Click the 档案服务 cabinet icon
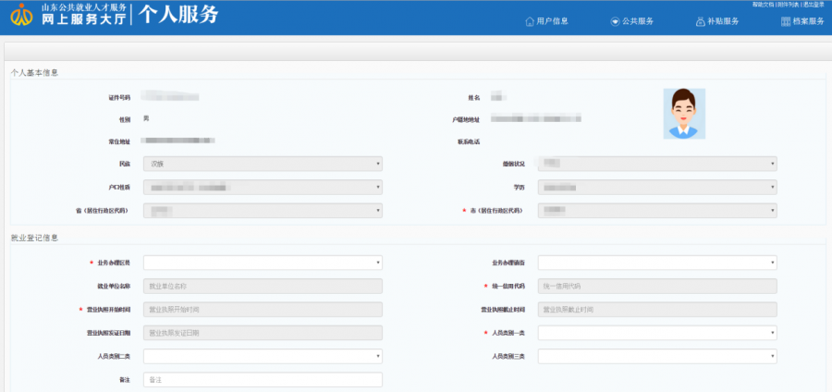832x392 pixels. tap(786, 22)
